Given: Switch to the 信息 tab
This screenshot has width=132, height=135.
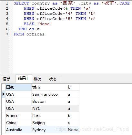Looking at the screenshot, I should pos(8,79).
